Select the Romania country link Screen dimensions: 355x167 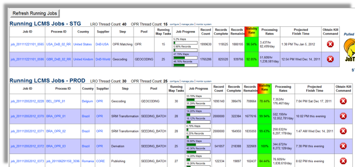[88, 161]
